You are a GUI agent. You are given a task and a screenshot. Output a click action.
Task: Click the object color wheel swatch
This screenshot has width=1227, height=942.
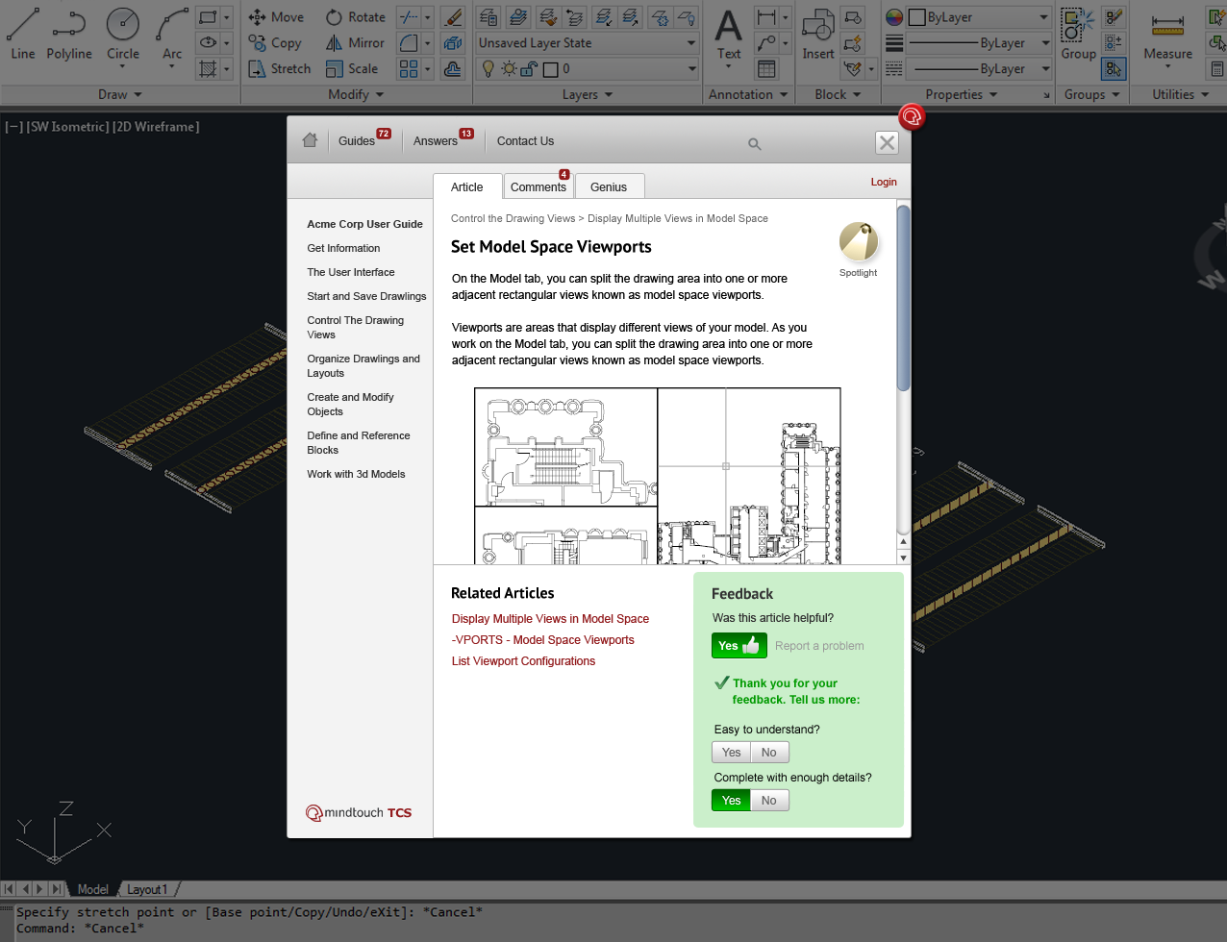894,17
